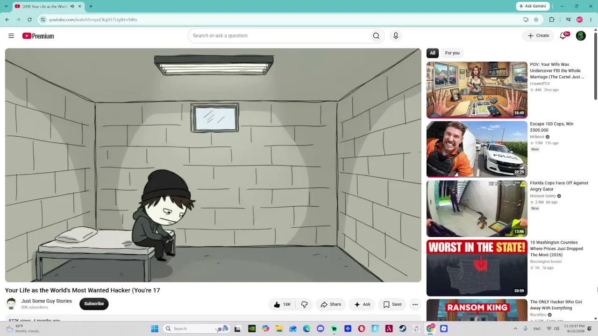Go back in browser history
This screenshot has height=336, width=598.
(7, 20)
